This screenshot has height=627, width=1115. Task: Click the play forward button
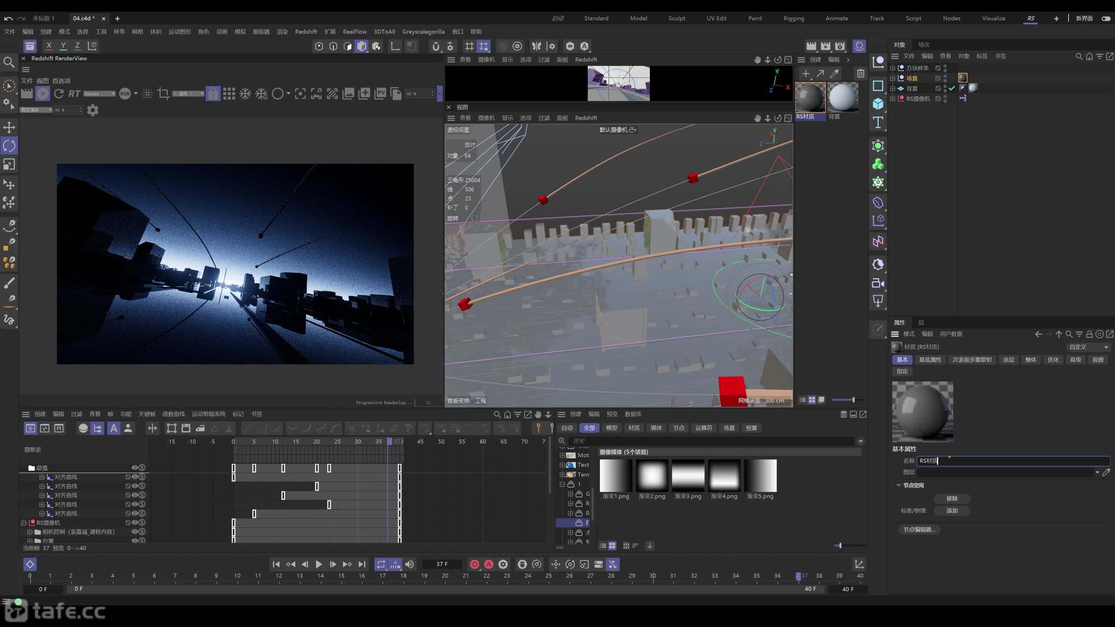point(318,564)
